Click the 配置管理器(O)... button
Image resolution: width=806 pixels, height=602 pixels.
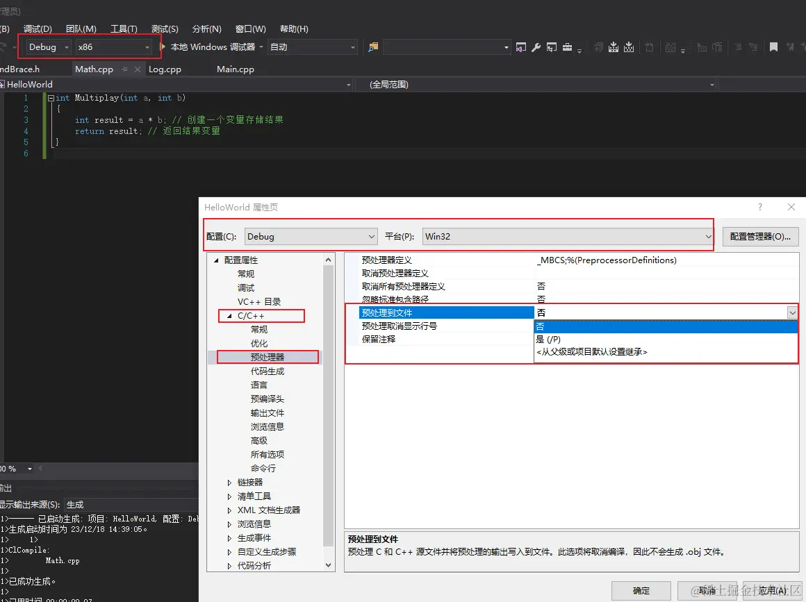pyautogui.click(x=760, y=236)
